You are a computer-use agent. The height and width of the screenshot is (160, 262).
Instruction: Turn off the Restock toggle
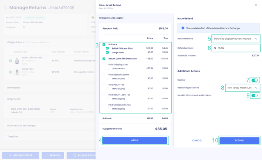(x=255, y=80)
